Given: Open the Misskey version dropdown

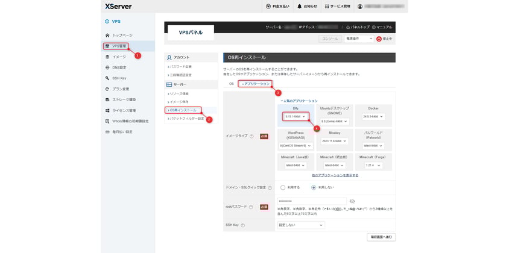Looking at the screenshot, I should pyautogui.click(x=335, y=141).
